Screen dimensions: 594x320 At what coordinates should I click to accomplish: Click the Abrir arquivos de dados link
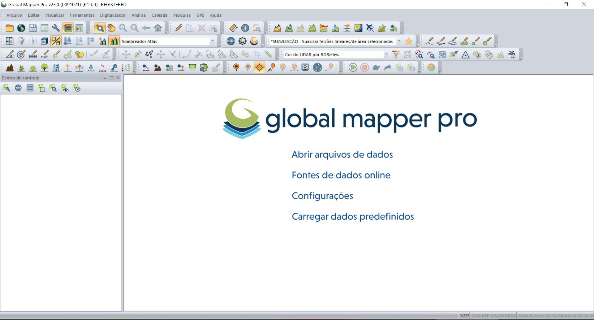point(342,154)
